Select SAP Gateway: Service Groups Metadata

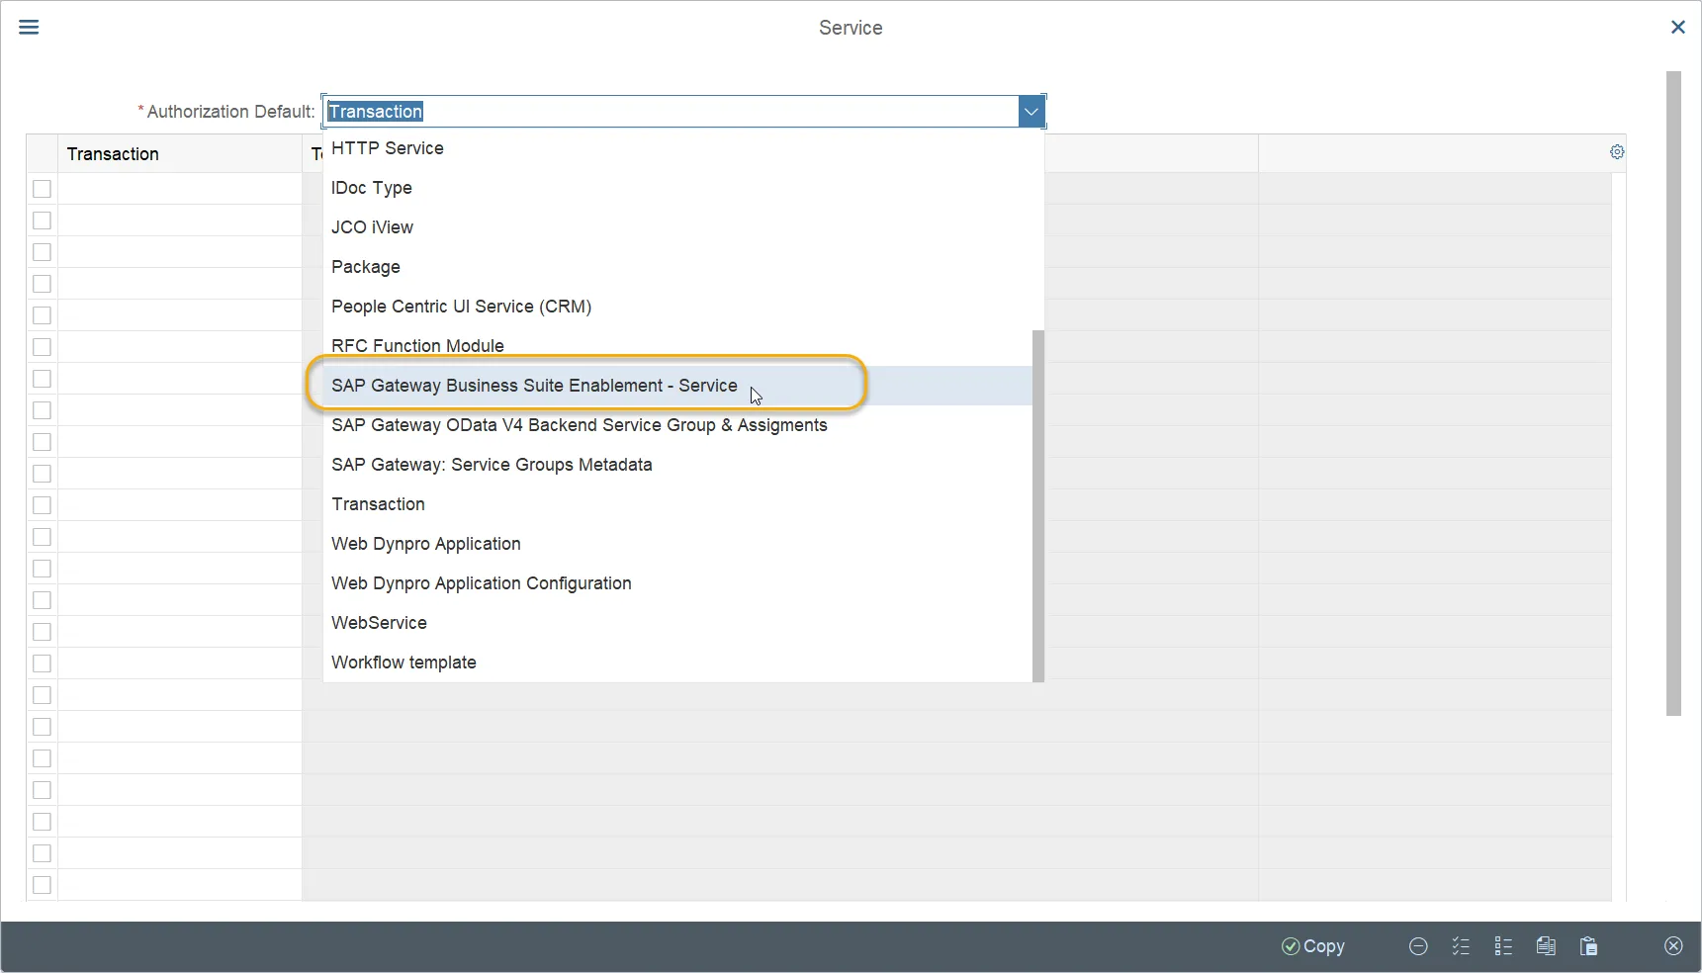(677, 465)
